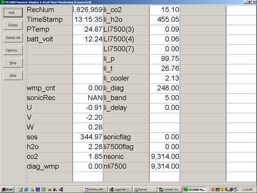The width and height of the screenshot is (257, 193).
Task: Select the LI7500(3) label cell
Action: (126, 29)
